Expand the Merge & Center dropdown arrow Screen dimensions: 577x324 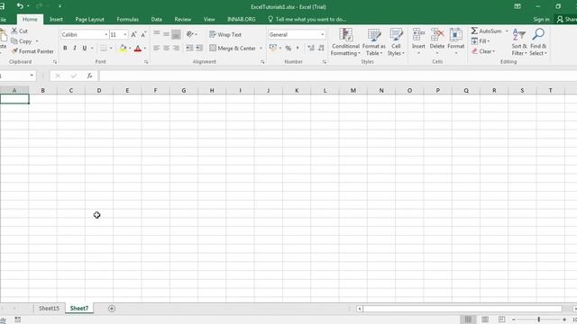click(x=261, y=48)
